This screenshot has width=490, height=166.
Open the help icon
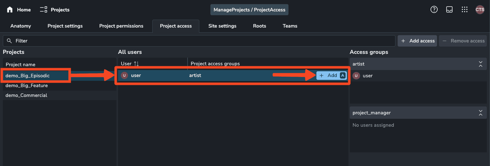point(434,10)
